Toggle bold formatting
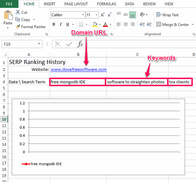The width and height of the screenshot is (196, 182). coord(54,24)
